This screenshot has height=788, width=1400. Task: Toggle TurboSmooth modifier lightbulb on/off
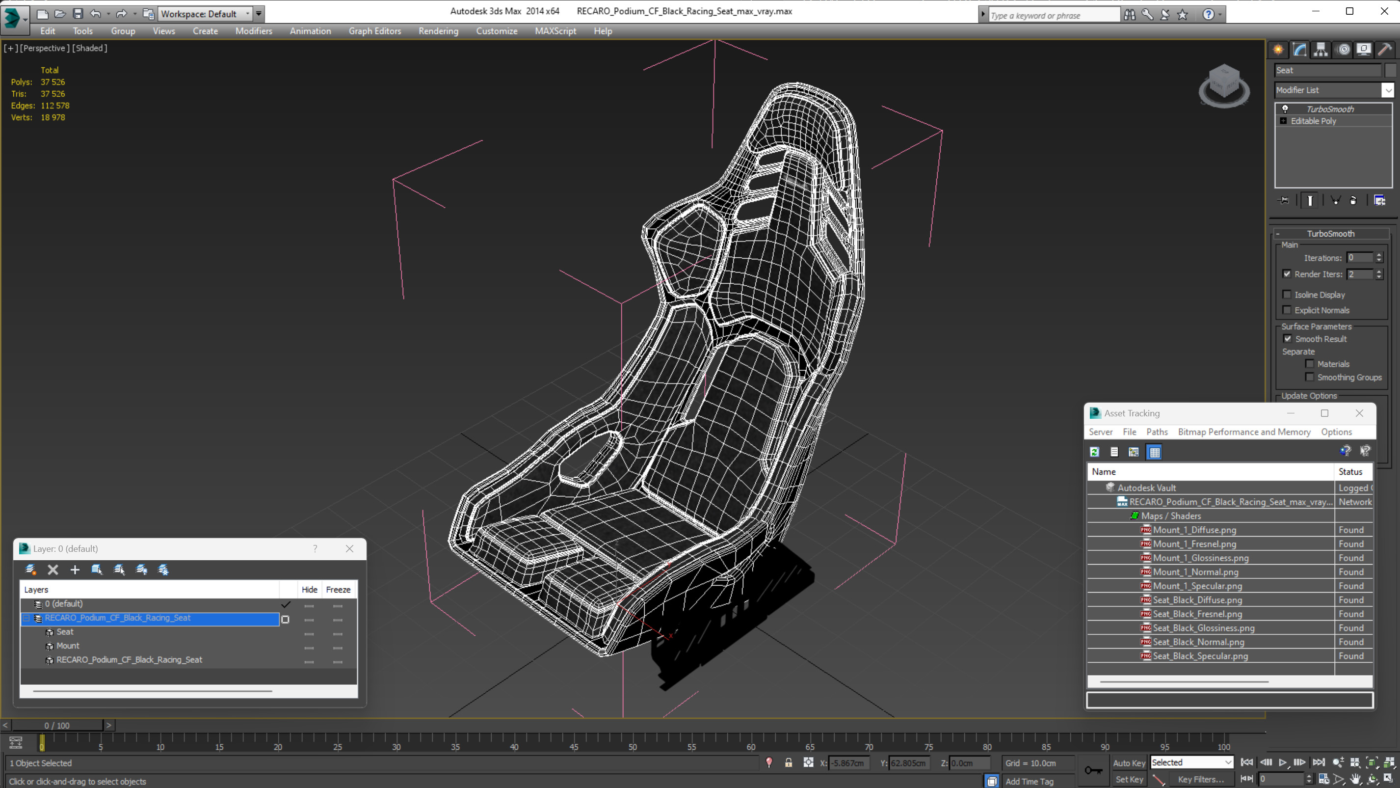[x=1285, y=109]
